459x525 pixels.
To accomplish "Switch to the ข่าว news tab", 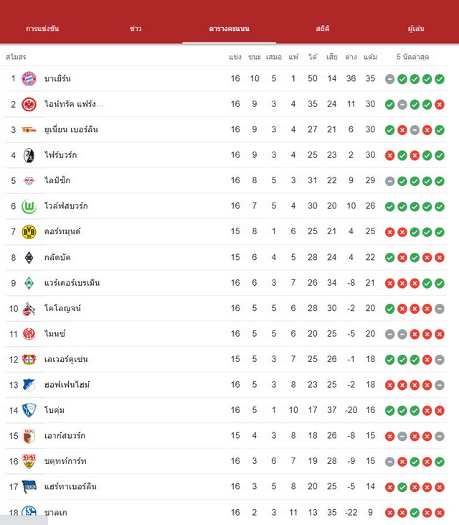I will [136, 29].
